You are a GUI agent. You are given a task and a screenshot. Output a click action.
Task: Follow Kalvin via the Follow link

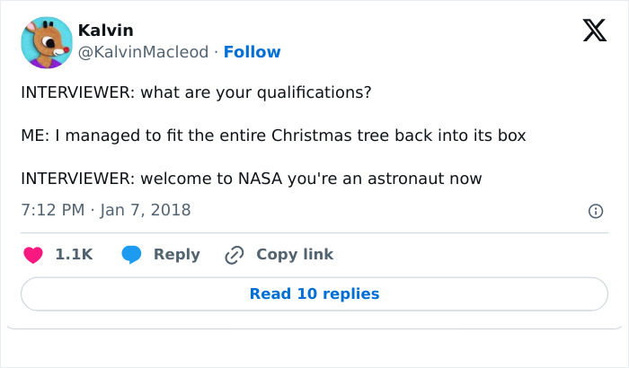point(252,52)
